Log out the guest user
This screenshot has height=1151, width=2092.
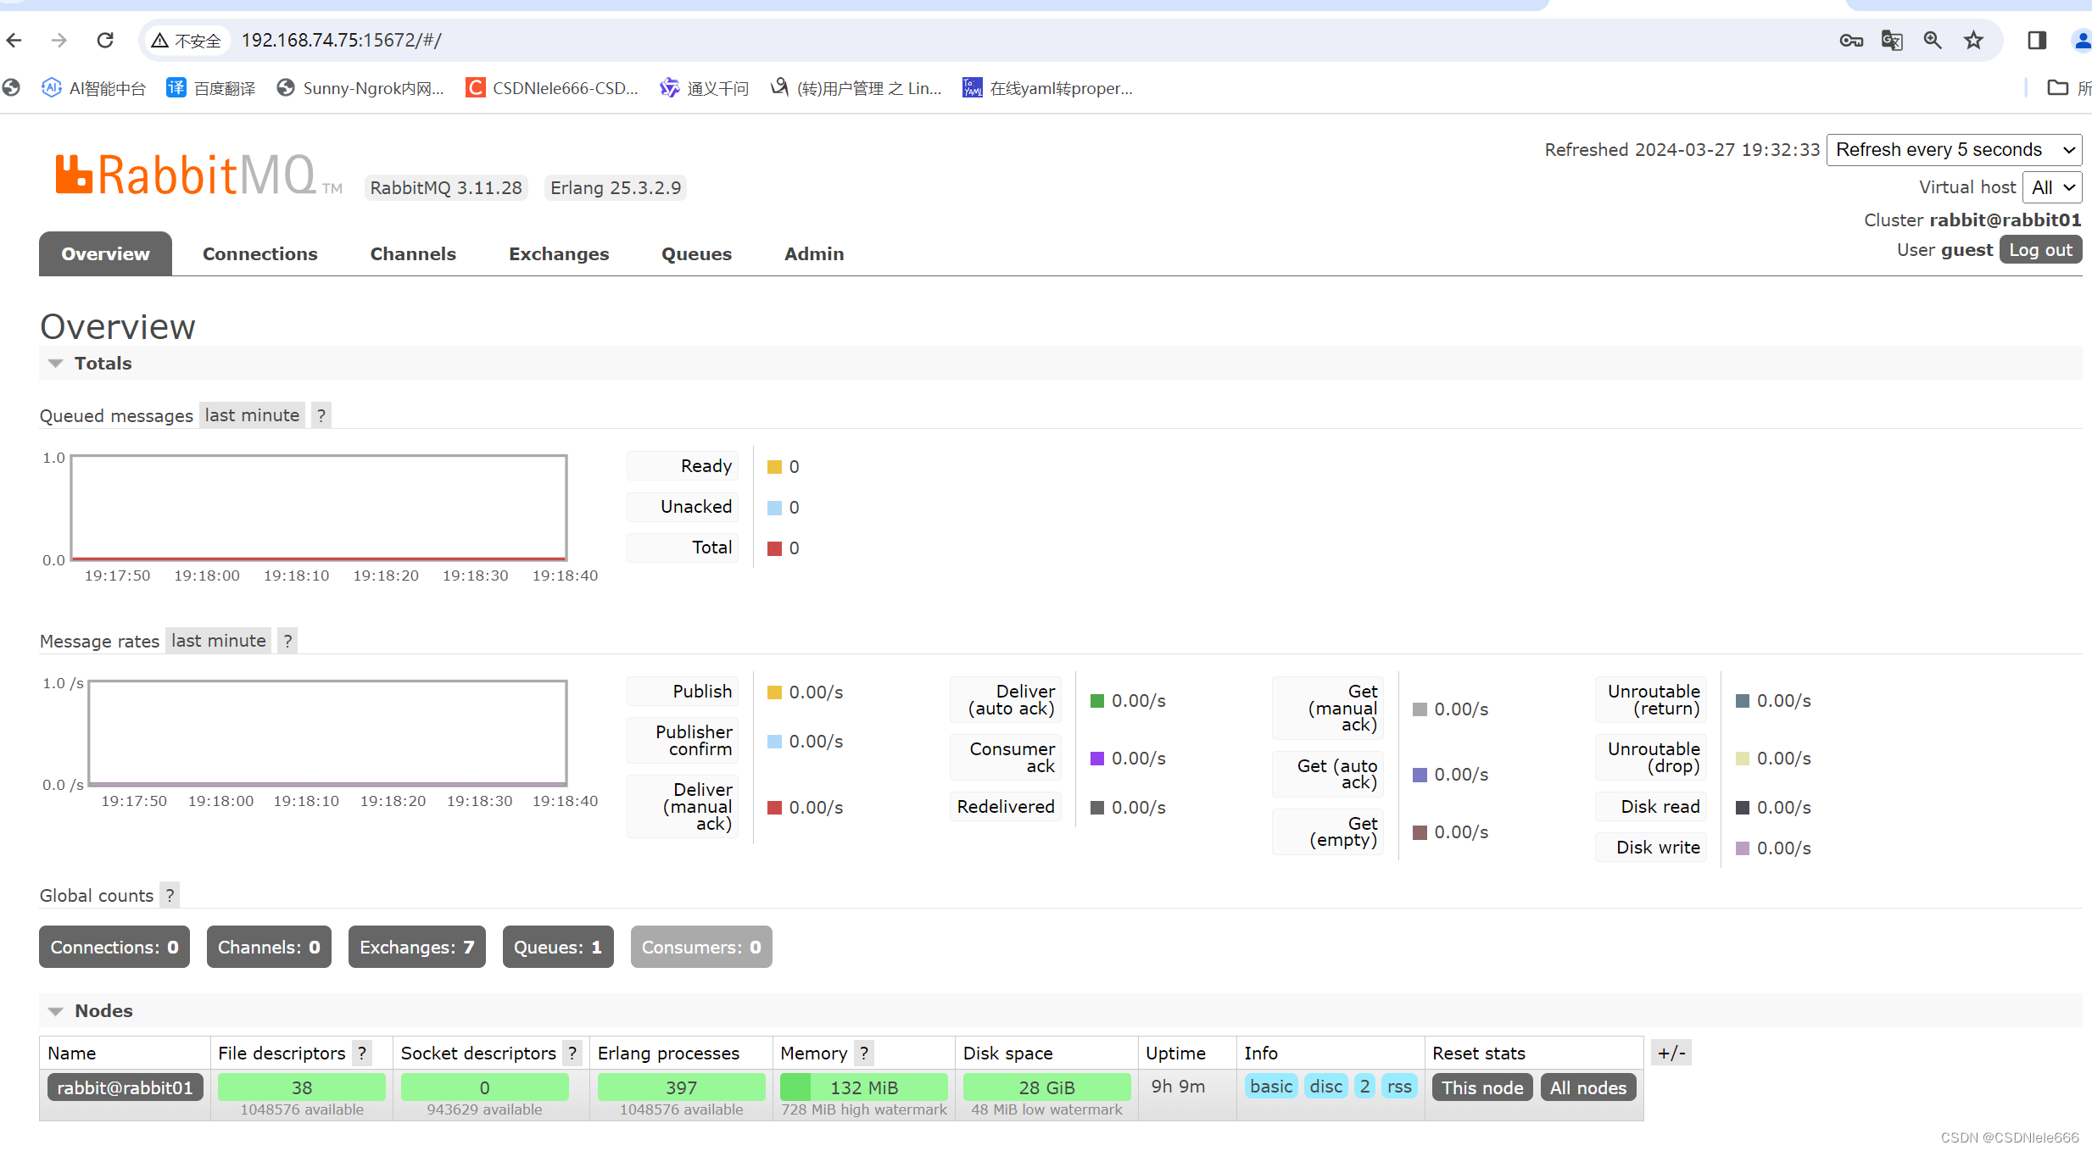click(x=2040, y=249)
